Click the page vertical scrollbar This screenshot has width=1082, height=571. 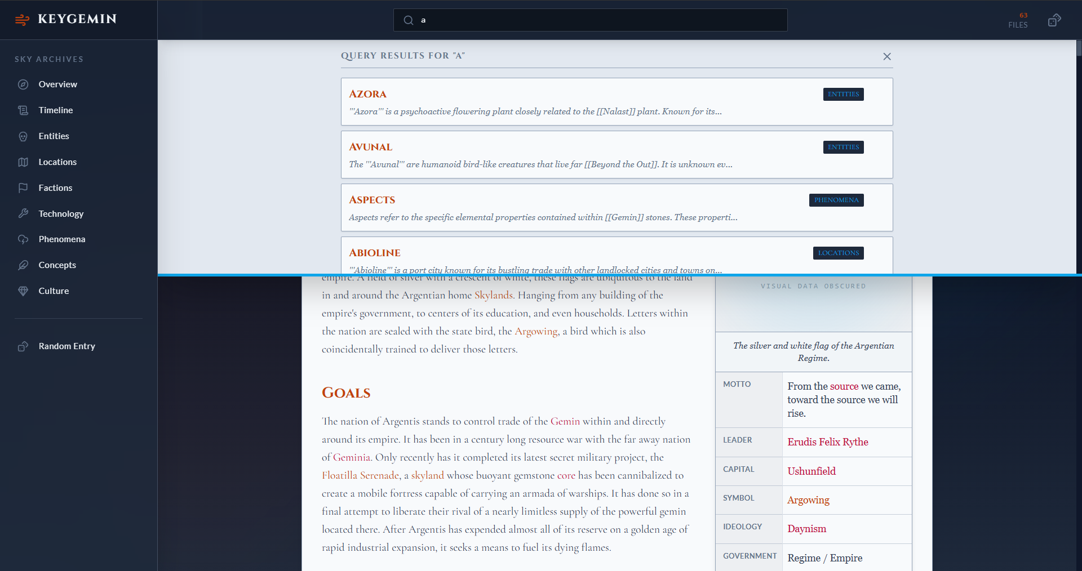coord(1079,304)
